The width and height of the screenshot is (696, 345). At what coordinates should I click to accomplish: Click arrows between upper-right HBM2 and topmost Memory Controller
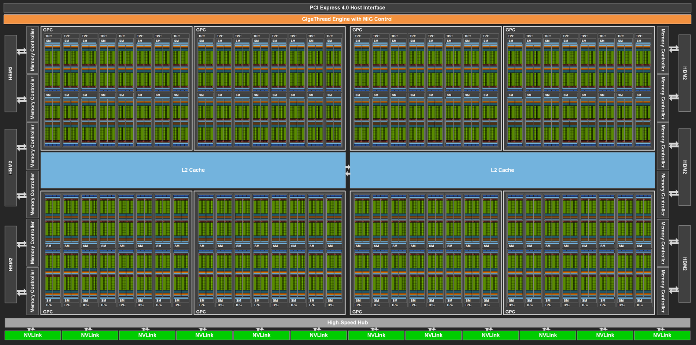coord(674,49)
